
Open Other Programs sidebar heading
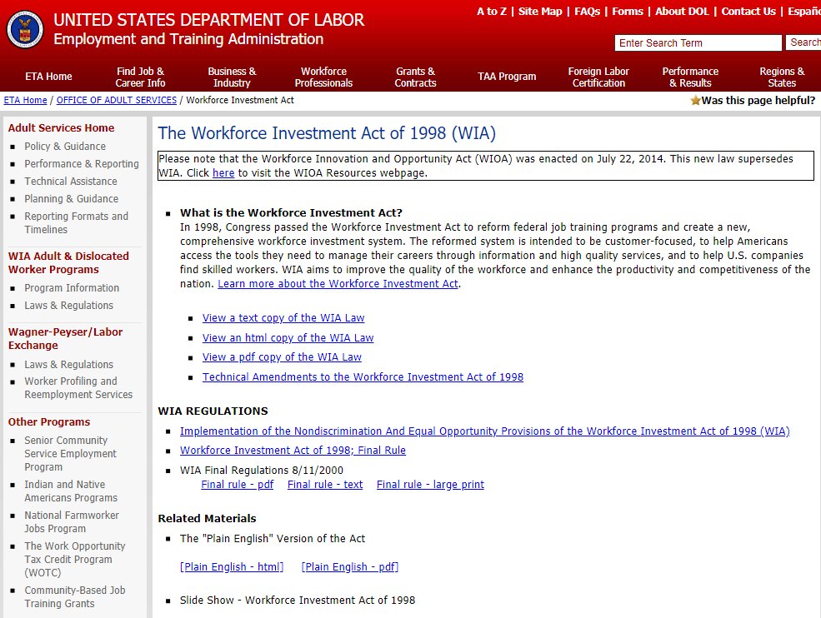pos(48,421)
